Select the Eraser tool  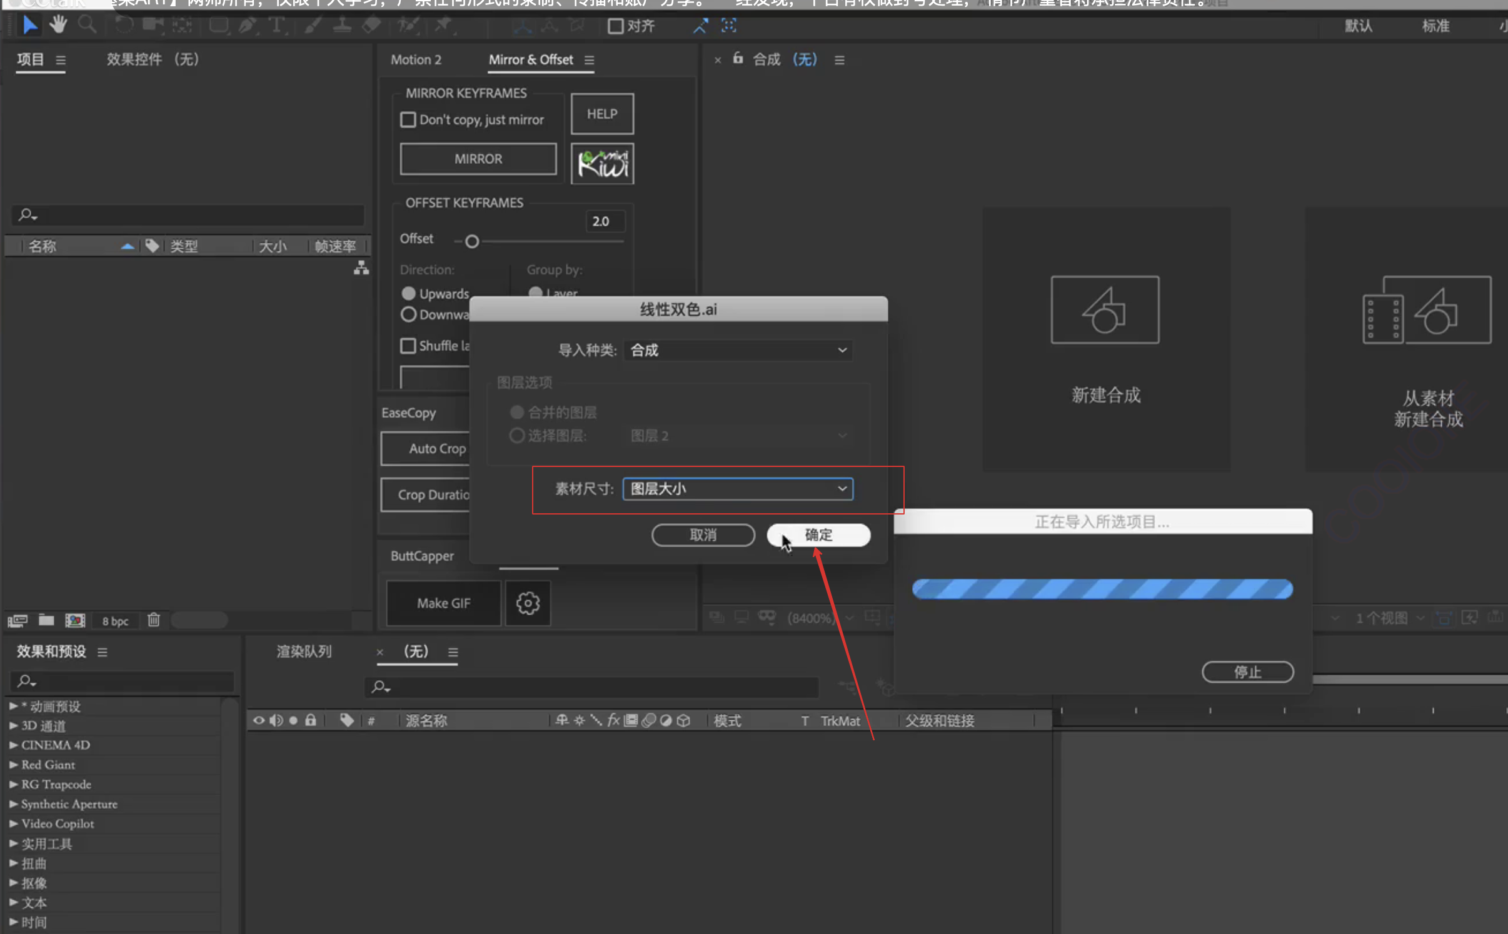tap(371, 26)
